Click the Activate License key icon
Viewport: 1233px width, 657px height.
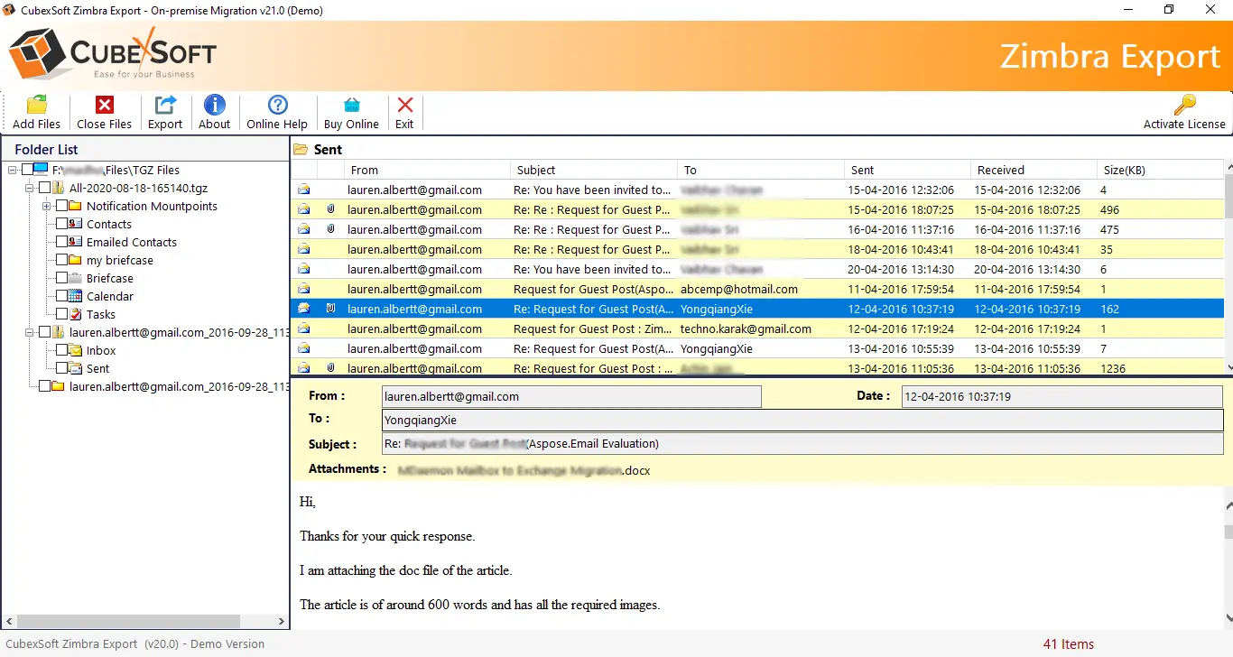(1184, 106)
